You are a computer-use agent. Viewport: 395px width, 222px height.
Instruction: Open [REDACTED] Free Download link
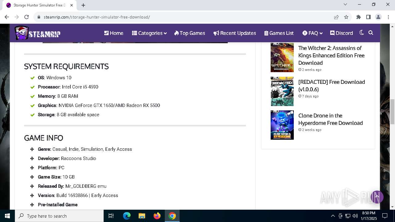(331, 86)
